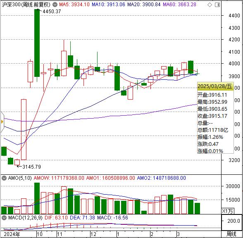Click the latest weekly candle near 3915
The image size is (243, 238).
click(197, 74)
